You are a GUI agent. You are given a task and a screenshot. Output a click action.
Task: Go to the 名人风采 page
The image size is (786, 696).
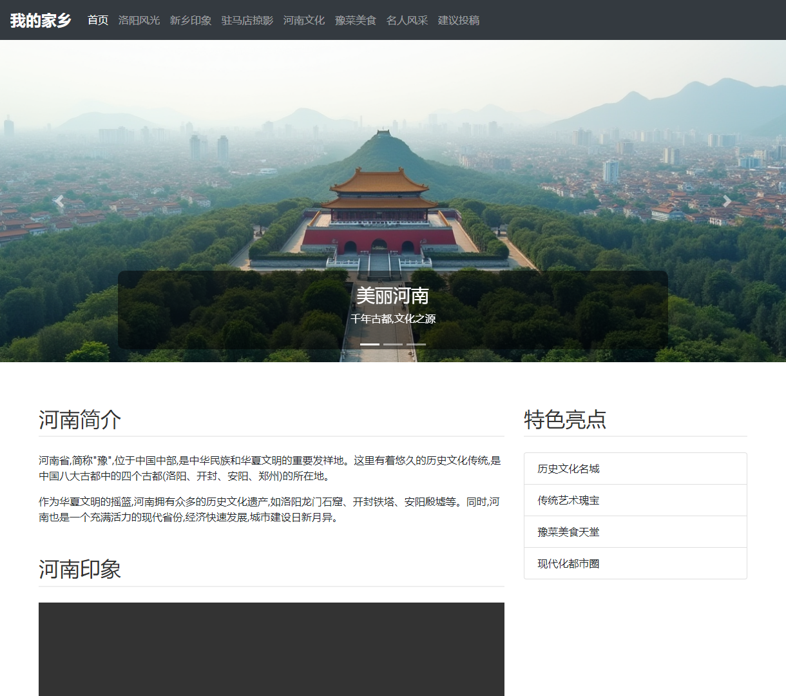pos(408,20)
